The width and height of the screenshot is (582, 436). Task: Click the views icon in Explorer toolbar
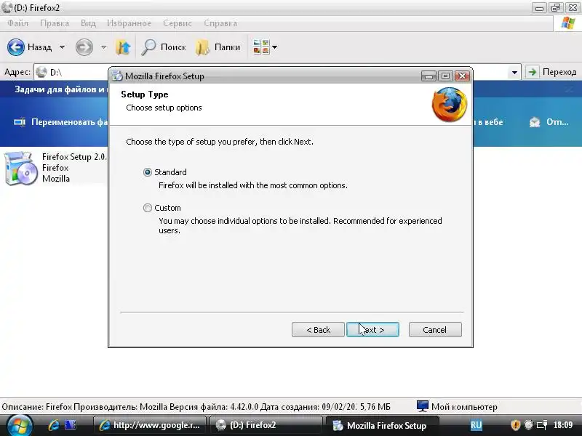click(x=261, y=47)
